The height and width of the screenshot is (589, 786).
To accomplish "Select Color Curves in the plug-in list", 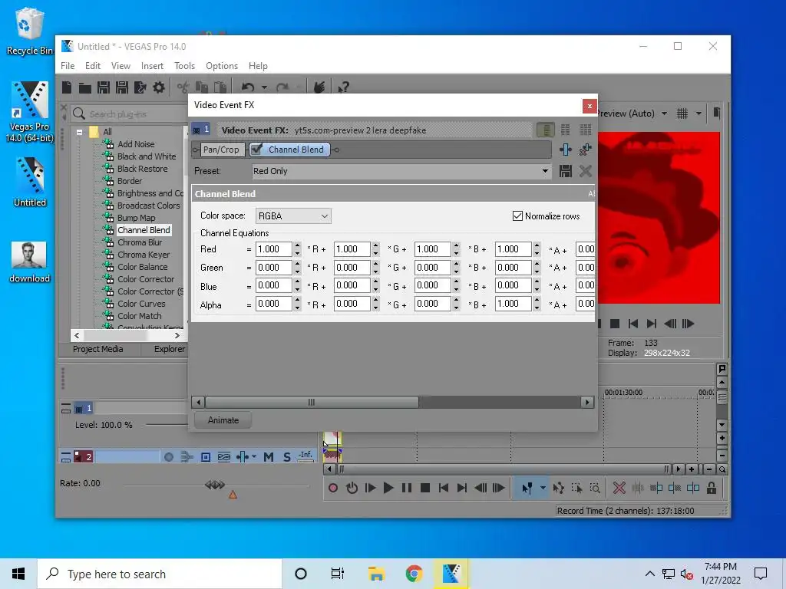I will (141, 304).
